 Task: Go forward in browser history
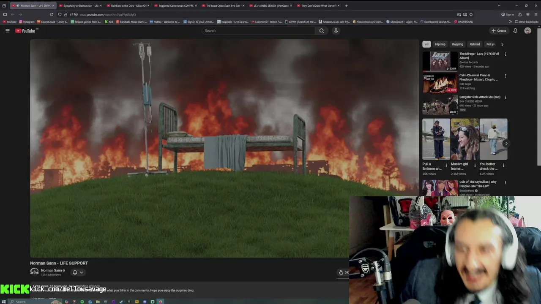click(20, 14)
